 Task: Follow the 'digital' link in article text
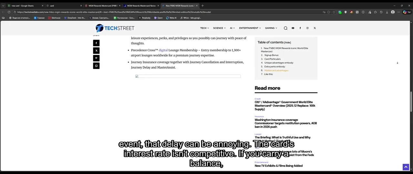163,50
